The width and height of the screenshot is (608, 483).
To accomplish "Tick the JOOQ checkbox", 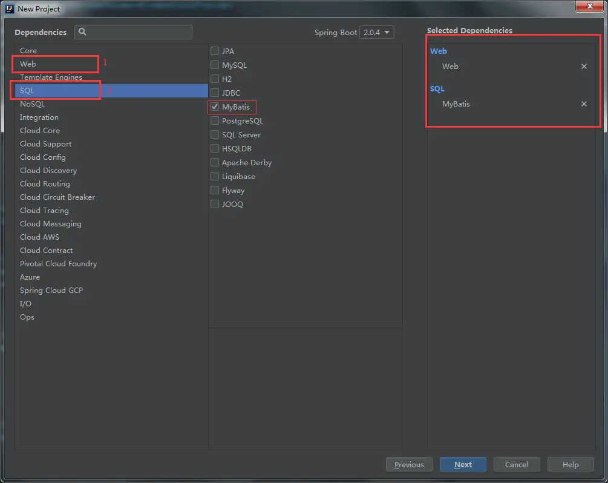I will (x=215, y=204).
